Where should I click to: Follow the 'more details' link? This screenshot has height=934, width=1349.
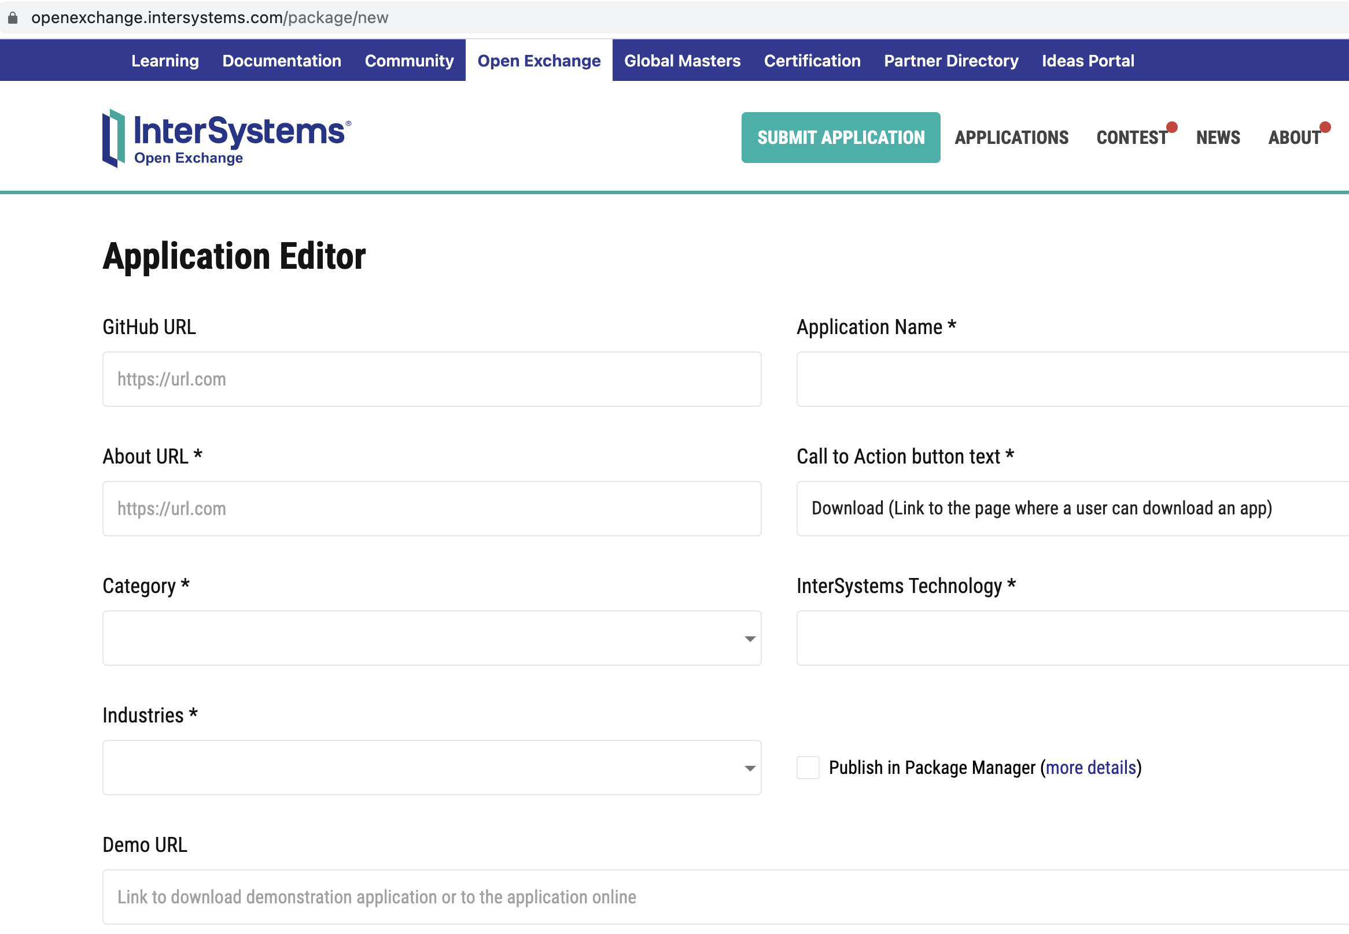click(1090, 767)
